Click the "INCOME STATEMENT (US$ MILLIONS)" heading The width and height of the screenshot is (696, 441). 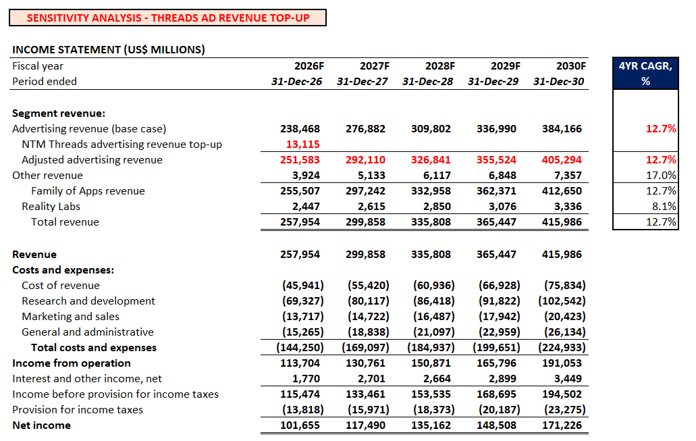click(x=109, y=49)
